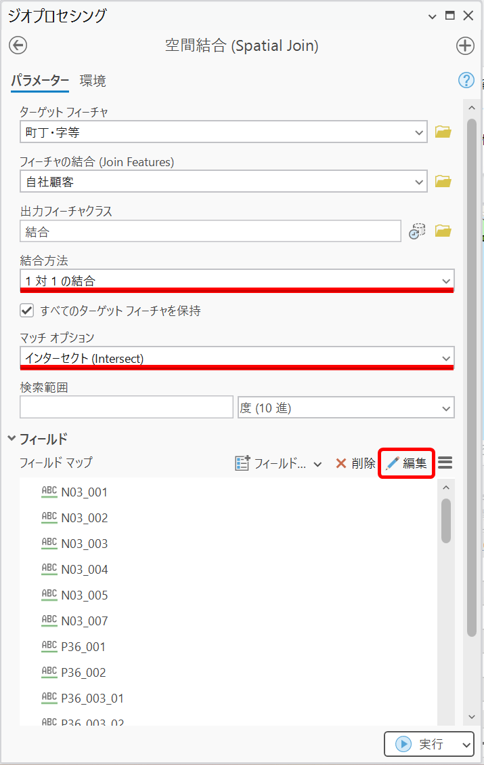Click the 削除 button
The width and height of the screenshot is (484, 765).
coord(355,464)
